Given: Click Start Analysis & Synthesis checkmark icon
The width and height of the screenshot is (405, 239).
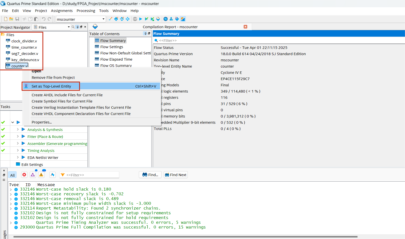Looking at the screenshot, I should [x=147, y=19].
